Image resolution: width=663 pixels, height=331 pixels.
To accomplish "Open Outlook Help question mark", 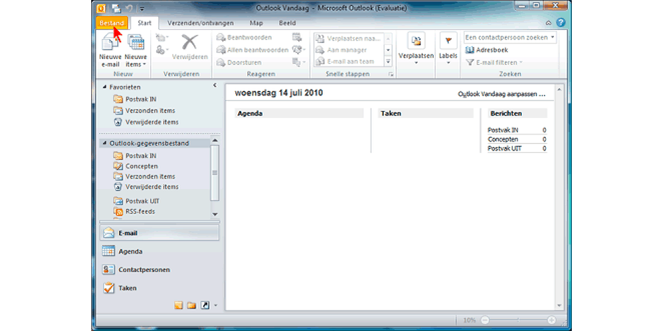I will click(561, 23).
